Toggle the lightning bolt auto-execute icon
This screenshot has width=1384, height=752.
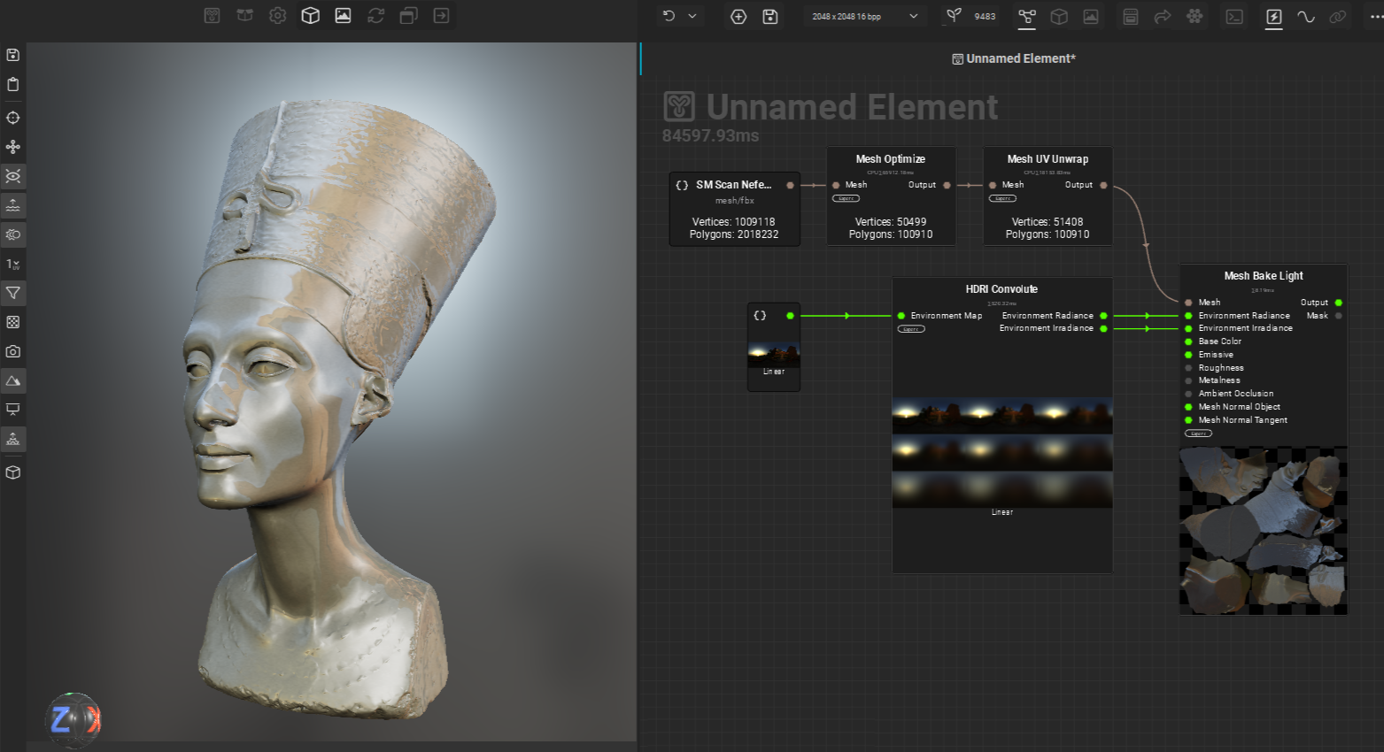click(x=1274, y=17)
